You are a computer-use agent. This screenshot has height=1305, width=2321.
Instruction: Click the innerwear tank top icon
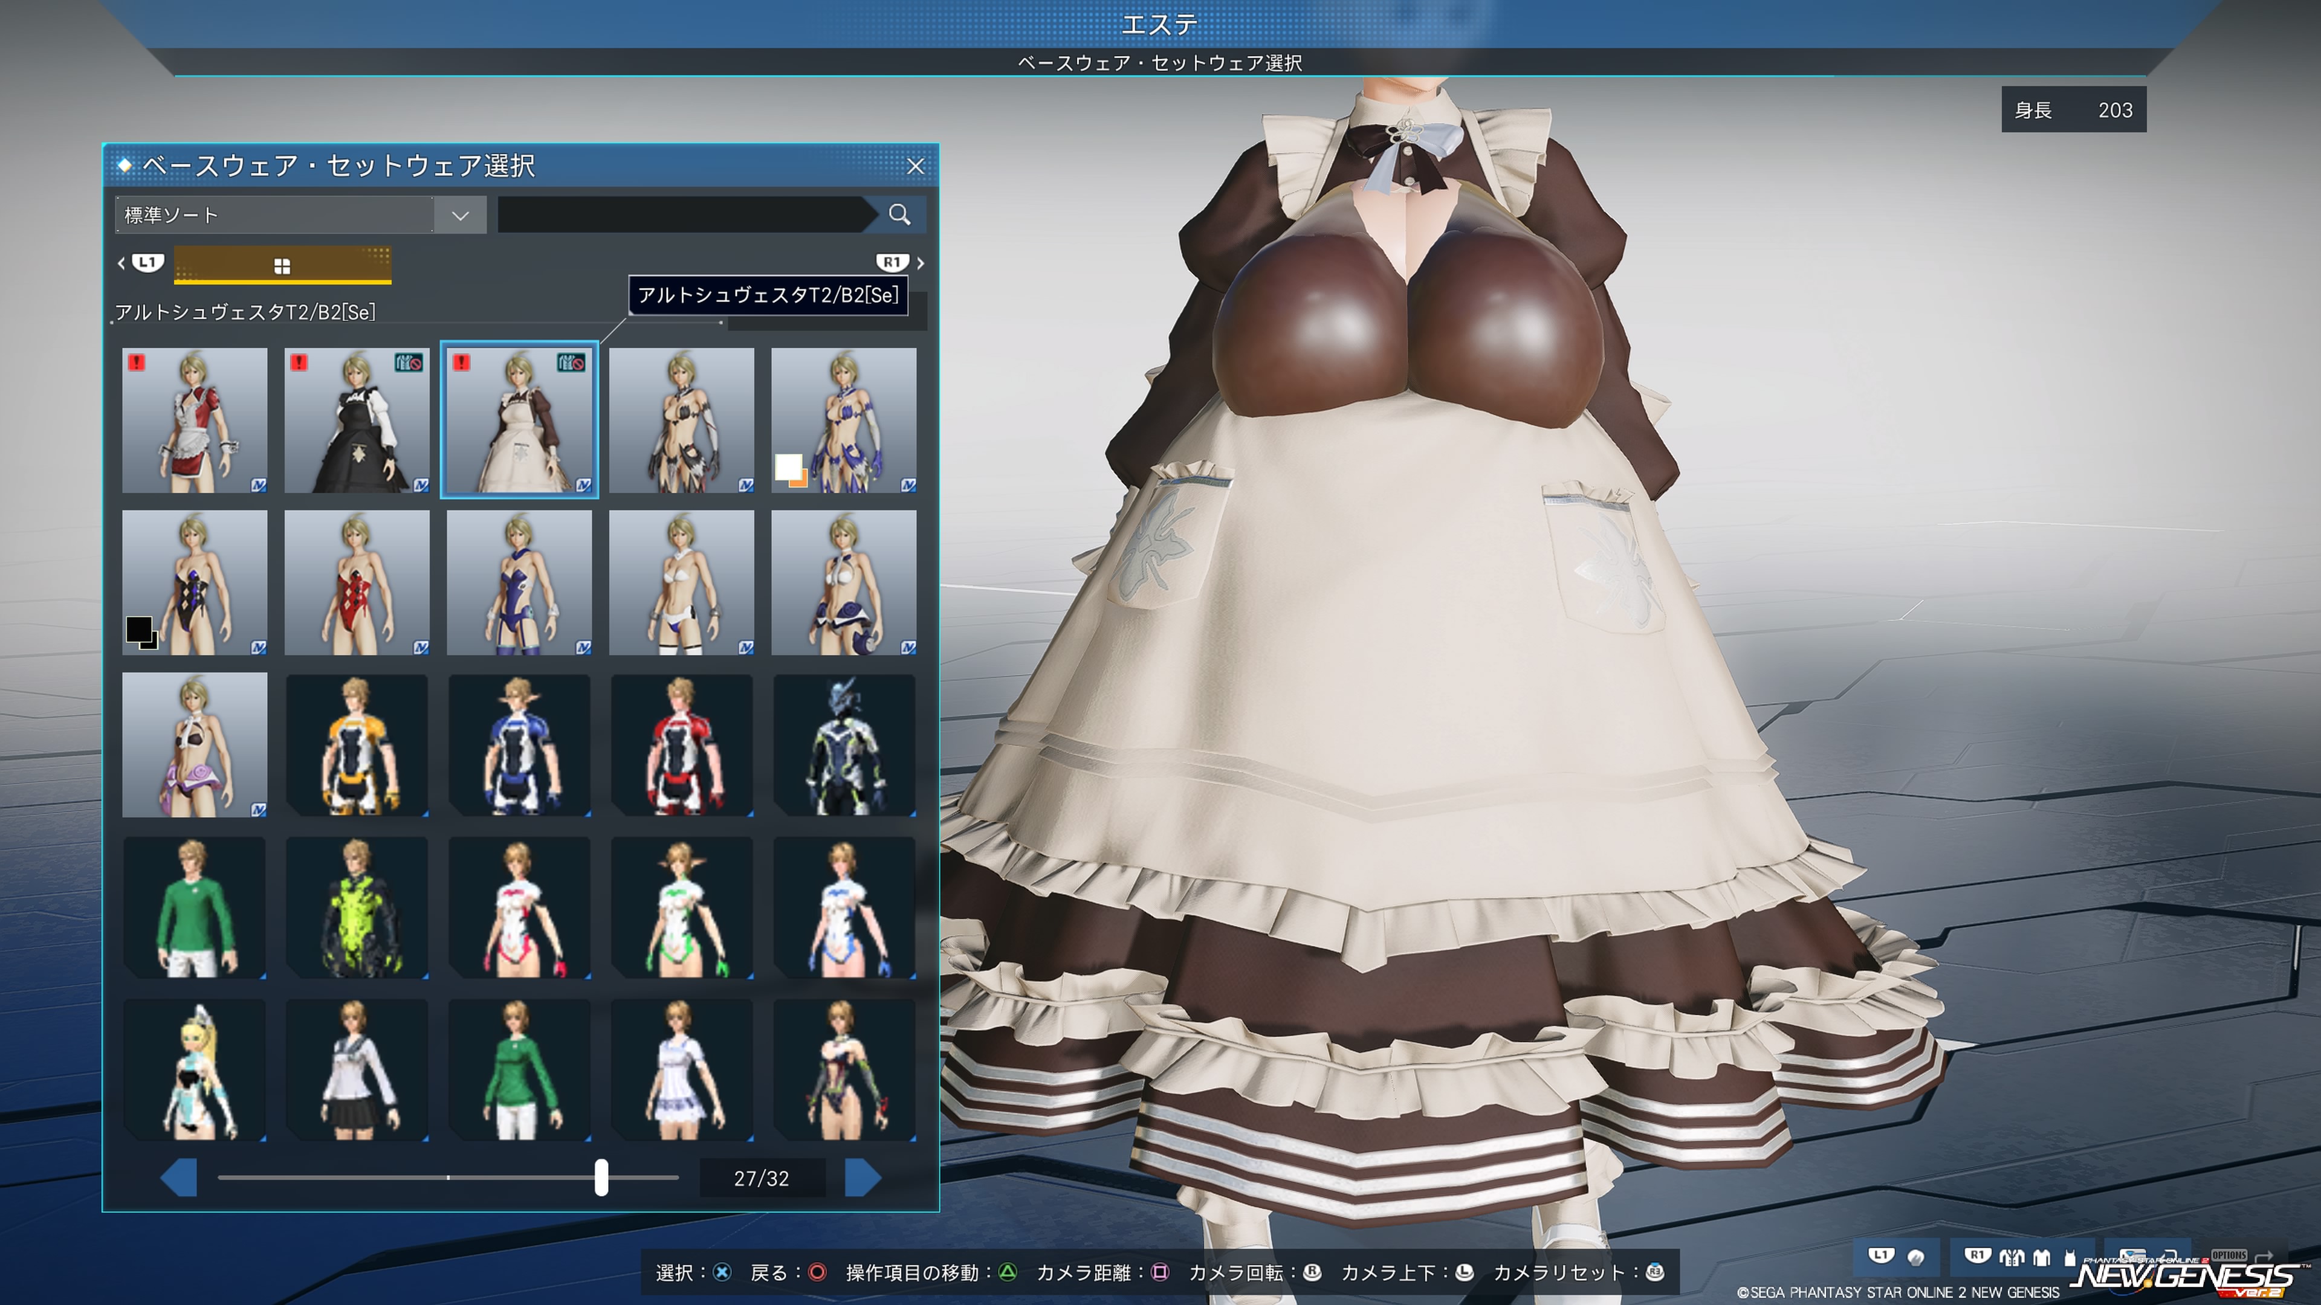(2071, 1257)
